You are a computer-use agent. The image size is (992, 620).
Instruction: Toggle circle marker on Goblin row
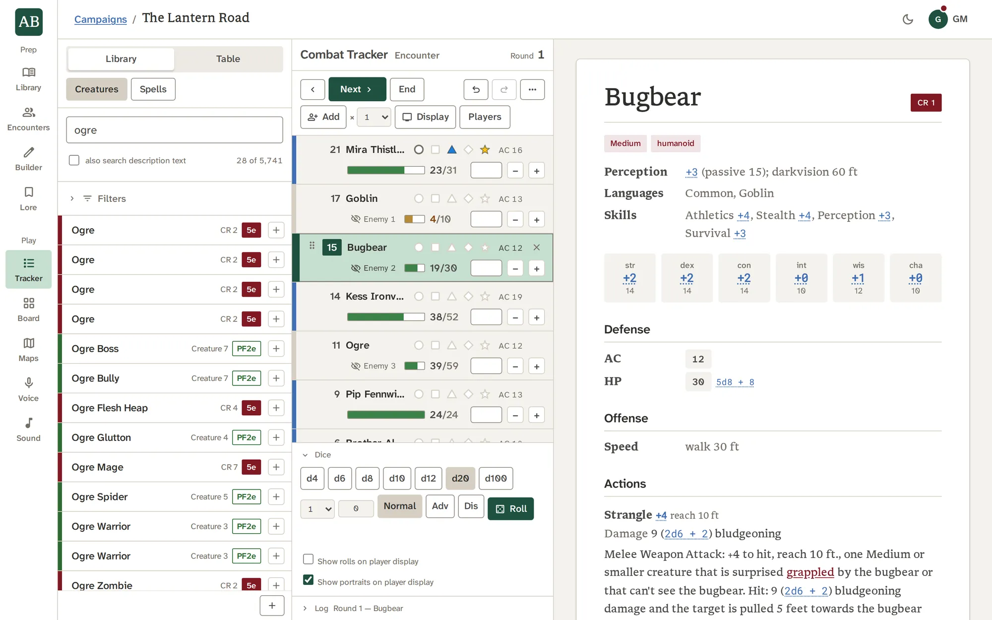pyautogui.click(x=419, y=198)
